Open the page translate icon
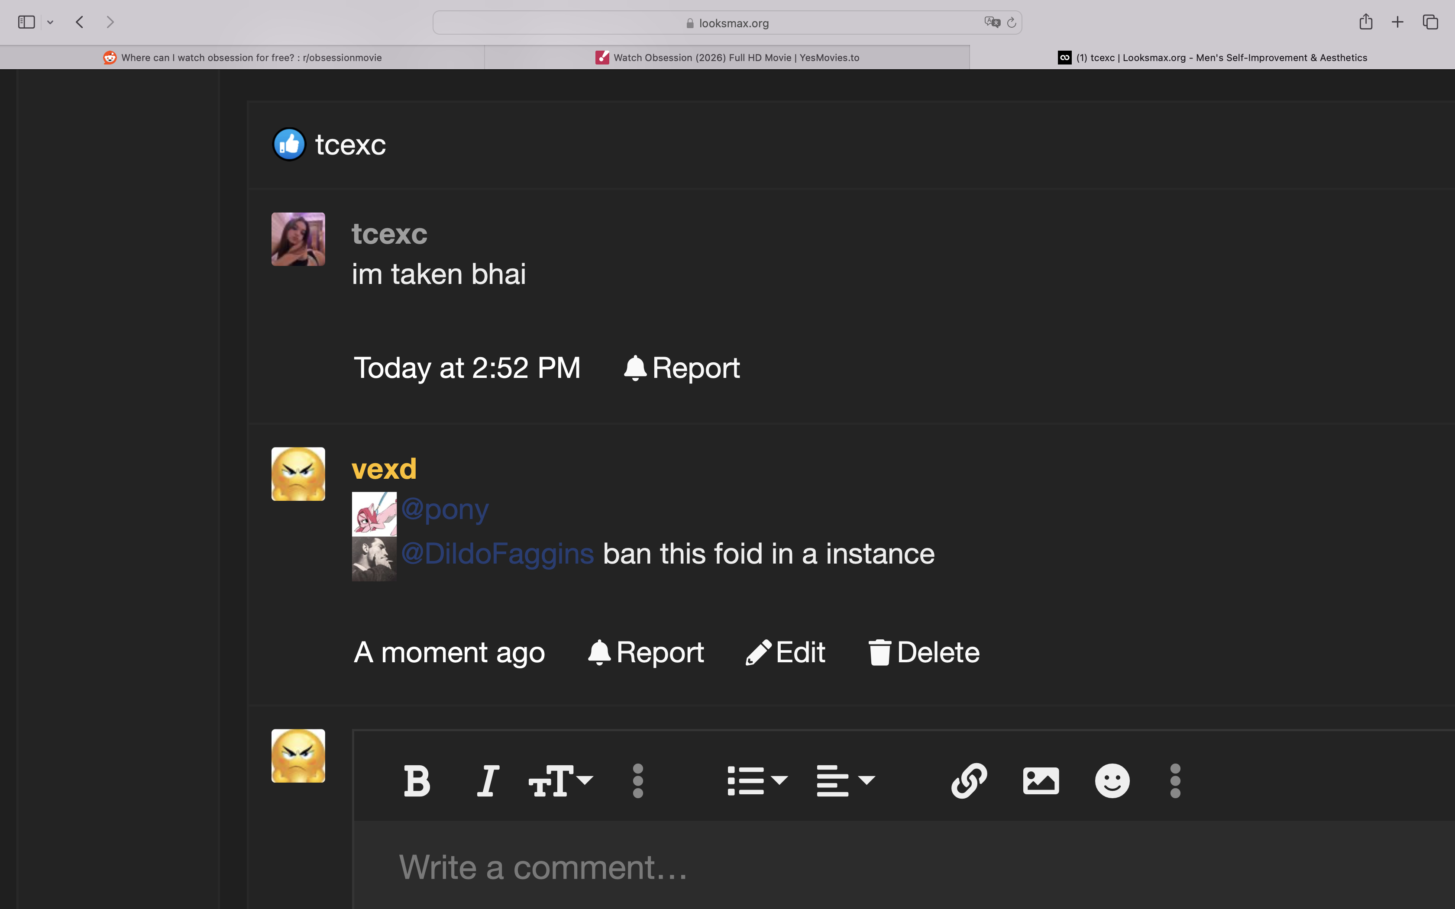 (x=992, y=22)
